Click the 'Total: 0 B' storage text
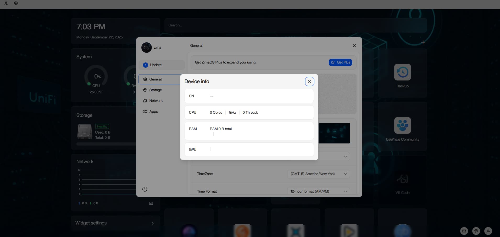The width and height of the screenshot is (500, 237). [x=102, y=138]
